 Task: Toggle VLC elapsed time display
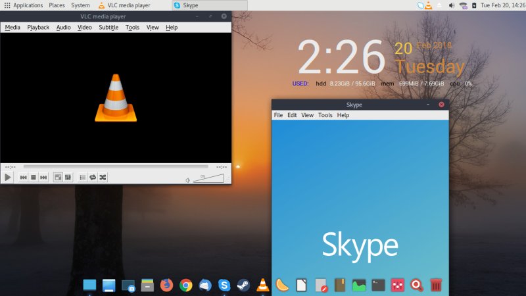pos(11,167)
